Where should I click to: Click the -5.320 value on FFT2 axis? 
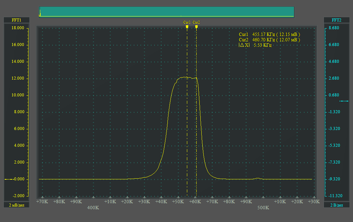(334, 145)
